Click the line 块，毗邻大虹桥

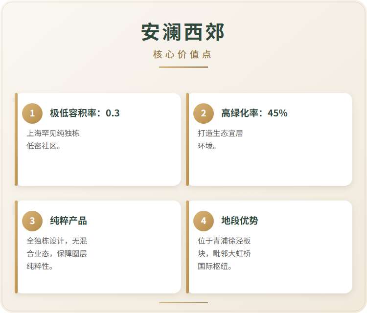click(x=224, y=254)
